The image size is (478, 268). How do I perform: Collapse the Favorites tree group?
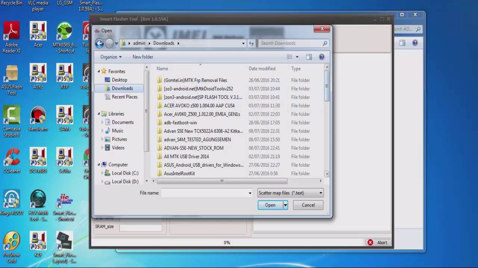tap(99, 71)
